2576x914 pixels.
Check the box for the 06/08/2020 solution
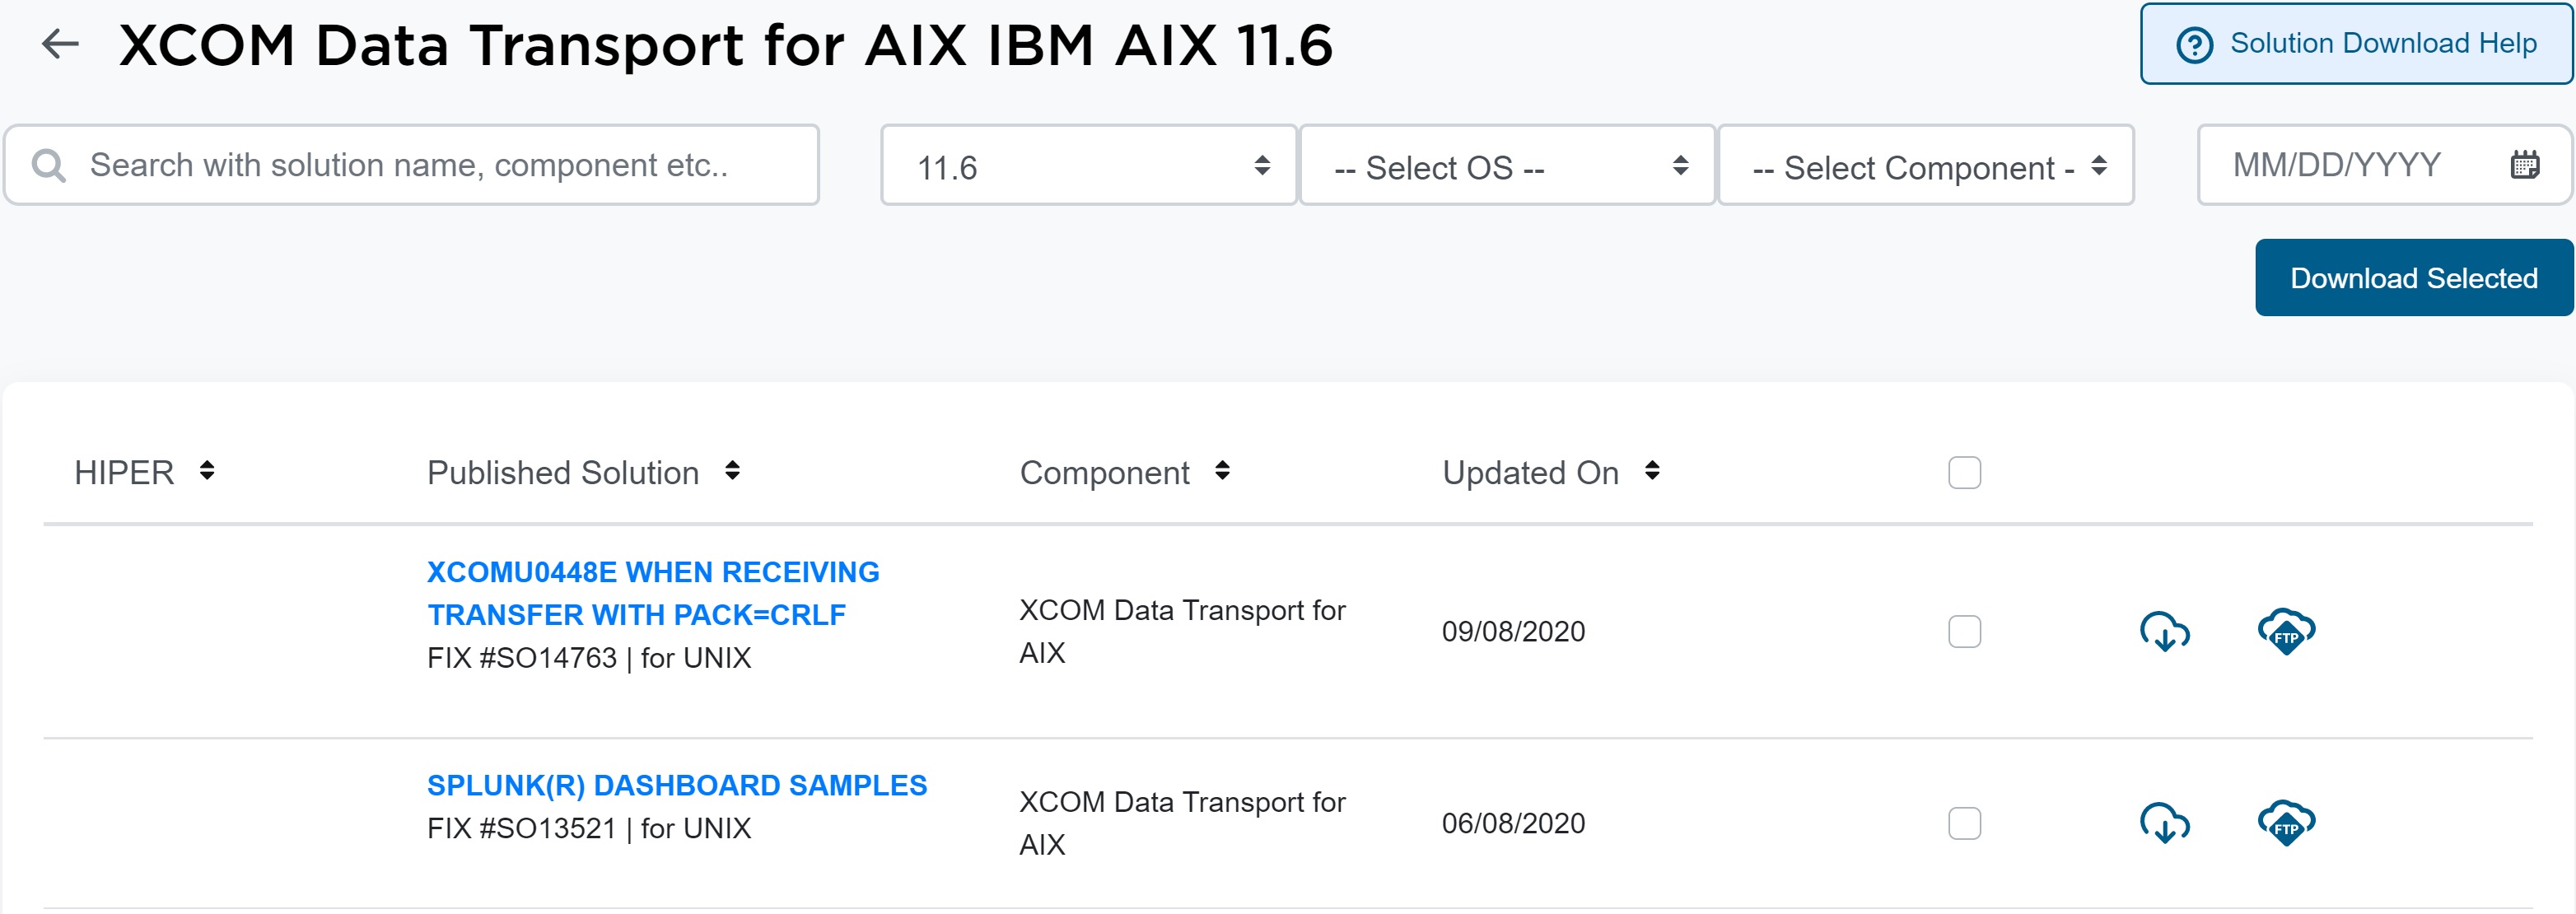click(1964, 824)
